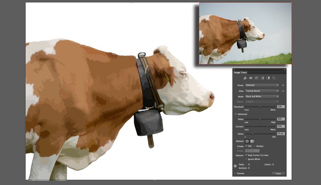Select the Black and White preset icon
The width and height of the screenshot is (321, 185).
click(x=268, y=78)
